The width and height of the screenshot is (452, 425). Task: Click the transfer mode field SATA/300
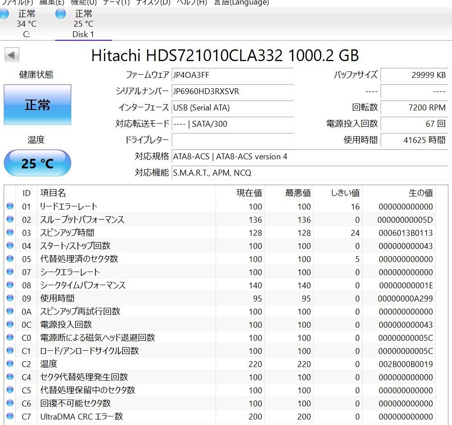point(232,124)
